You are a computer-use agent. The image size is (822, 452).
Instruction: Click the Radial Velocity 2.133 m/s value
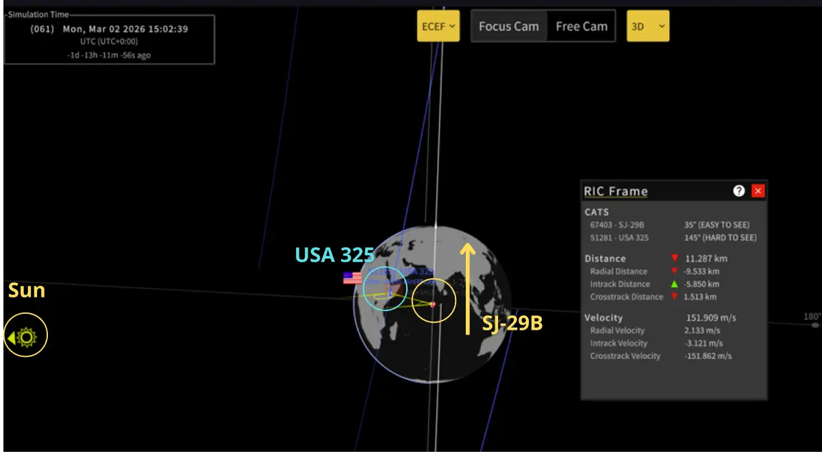coord(703,331)
